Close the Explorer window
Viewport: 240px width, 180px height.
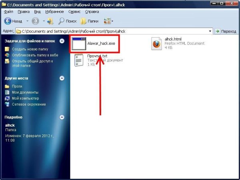(x=232, y=3)
